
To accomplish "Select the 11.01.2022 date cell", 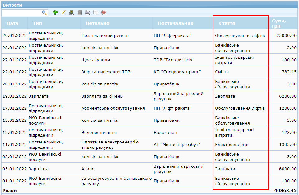I will [x=15, y=145].
